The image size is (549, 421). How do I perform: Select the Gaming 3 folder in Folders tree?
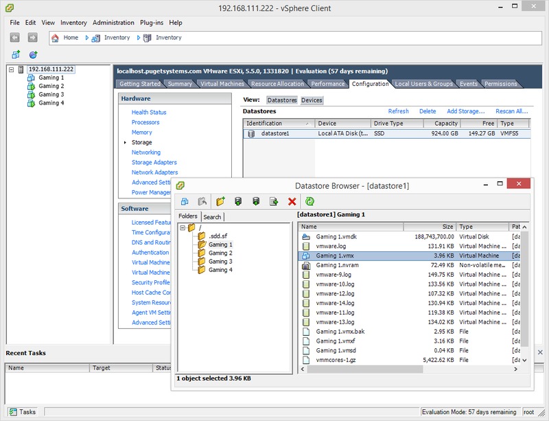[220, 262]
